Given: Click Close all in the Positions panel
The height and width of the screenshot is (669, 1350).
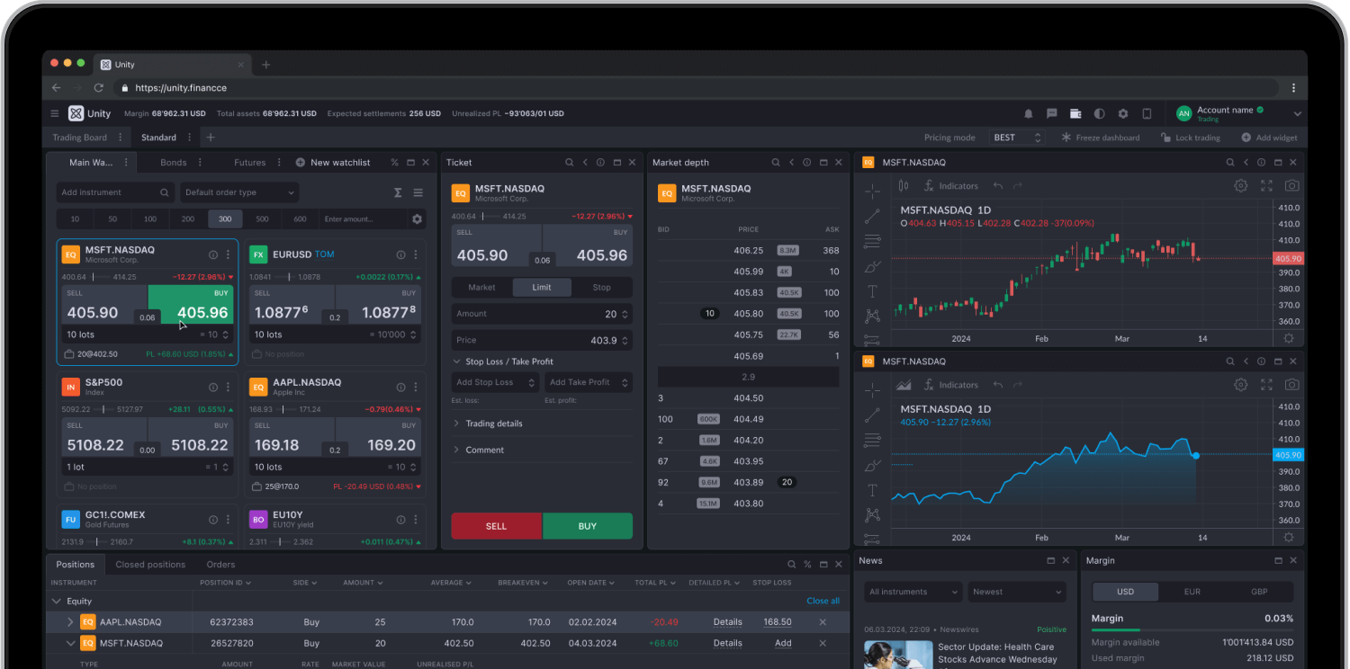Looking at the screenshot, I should point(823,601).
